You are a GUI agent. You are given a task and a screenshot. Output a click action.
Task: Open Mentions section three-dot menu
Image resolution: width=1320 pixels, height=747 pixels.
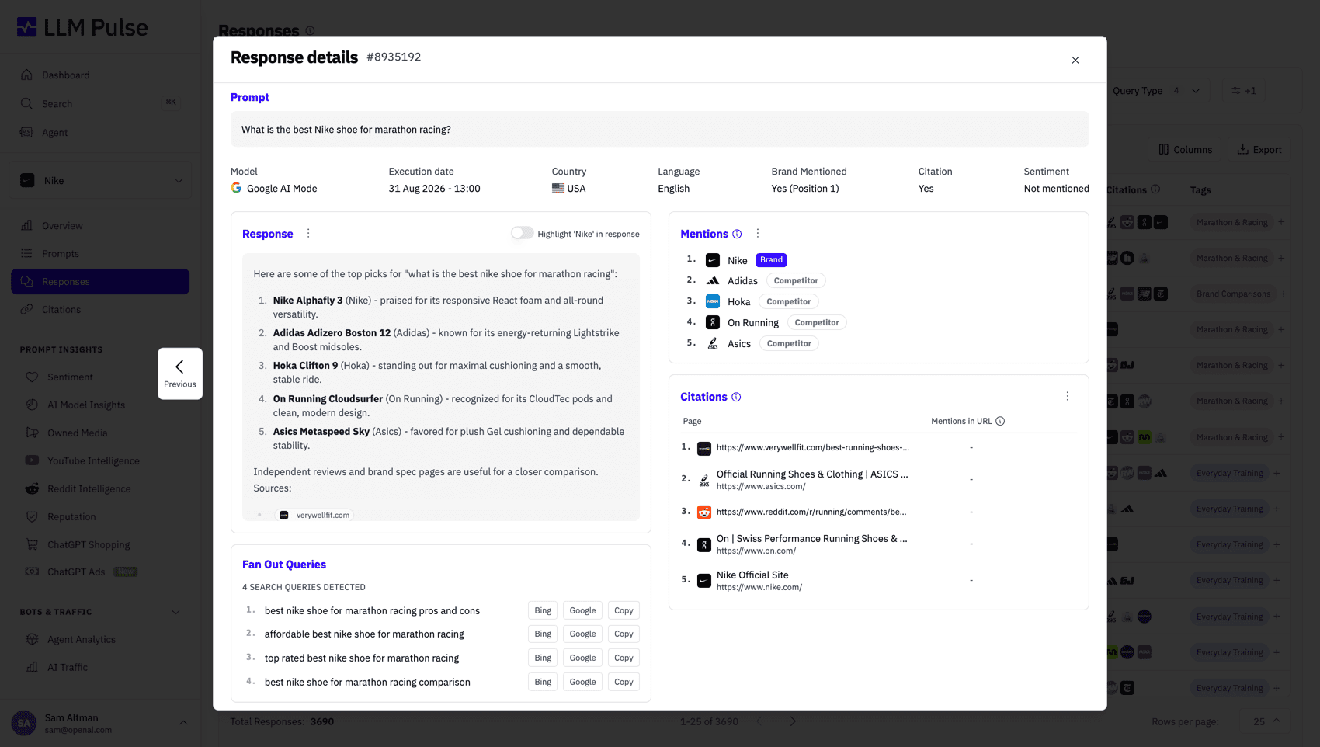pyautogui.click(x=758, y=233)
